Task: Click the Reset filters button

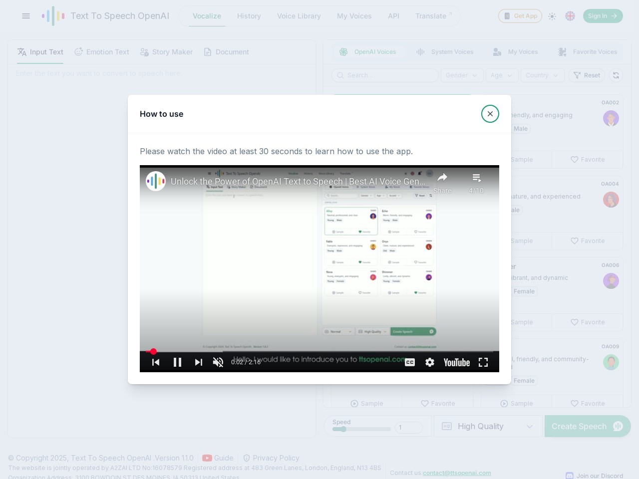Action: (587, 75)
